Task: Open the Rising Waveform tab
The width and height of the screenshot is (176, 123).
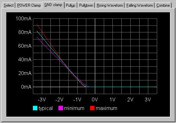Action: [110, 5]
